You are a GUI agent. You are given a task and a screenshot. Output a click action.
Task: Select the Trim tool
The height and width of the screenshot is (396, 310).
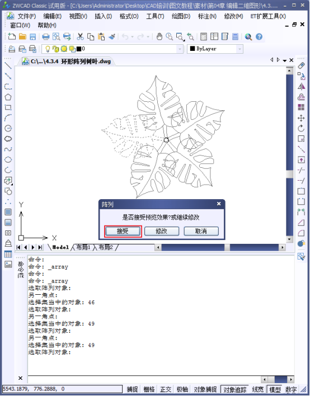click(301, 170)
